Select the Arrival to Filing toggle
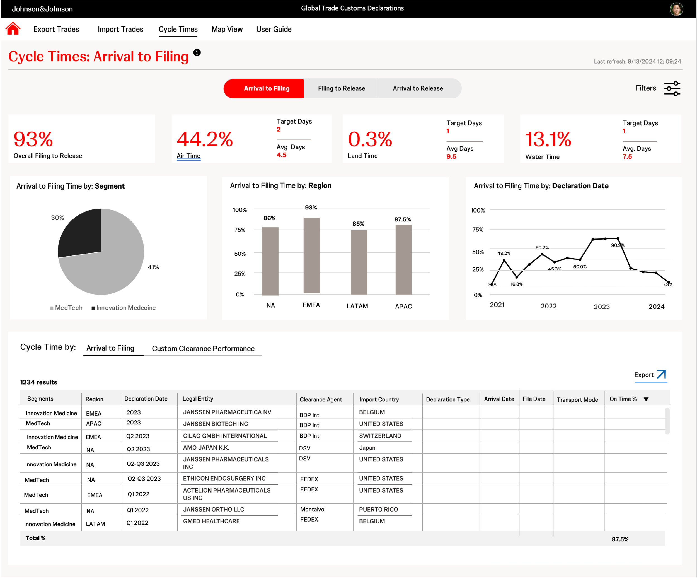 pyautogui.click(x=267, y=88)
